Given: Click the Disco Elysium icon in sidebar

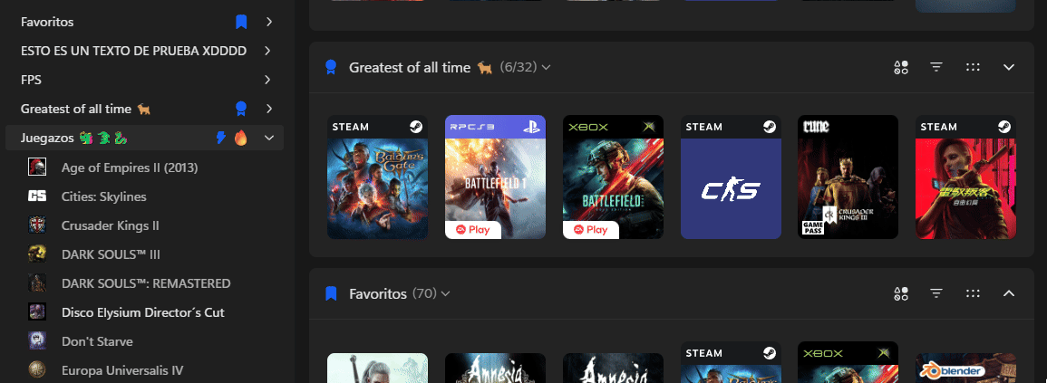Looking at the screenshot, I should 37,311.
